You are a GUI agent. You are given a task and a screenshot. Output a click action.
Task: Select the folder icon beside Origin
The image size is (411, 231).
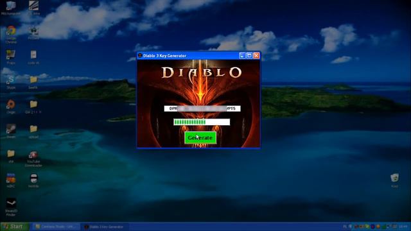point(33,107)
